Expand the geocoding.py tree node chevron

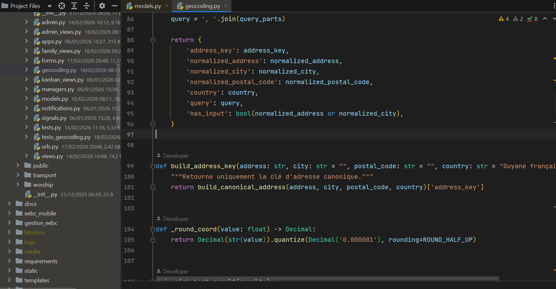(26, 70)
